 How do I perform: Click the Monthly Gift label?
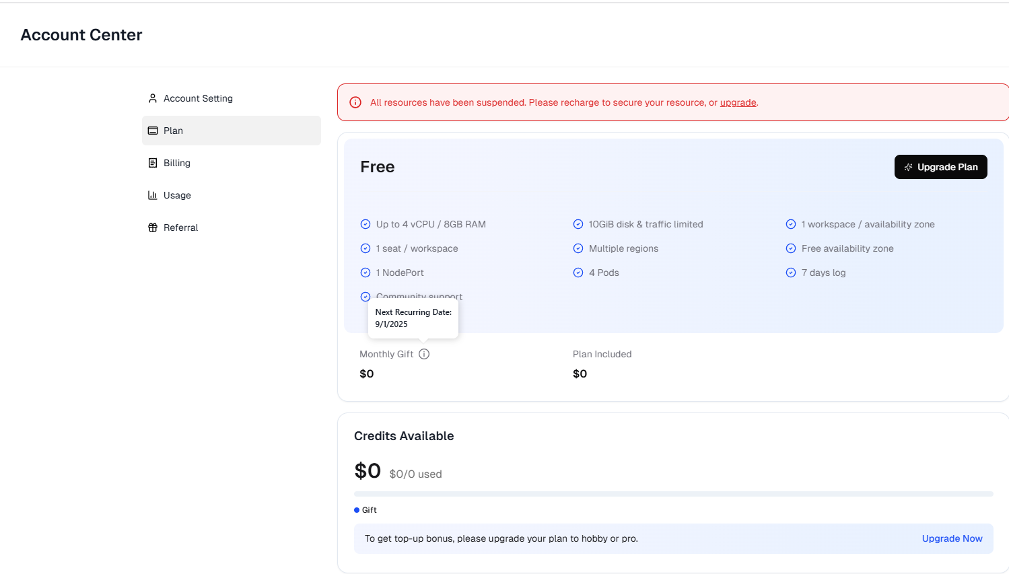coord(386,354)
